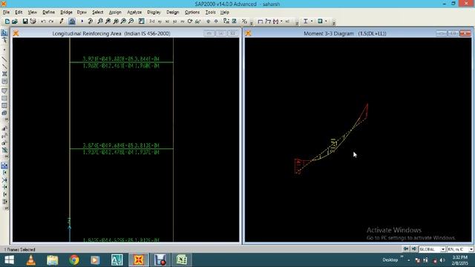
Task: Move up in list arrow icon
Action: [208, 22]
